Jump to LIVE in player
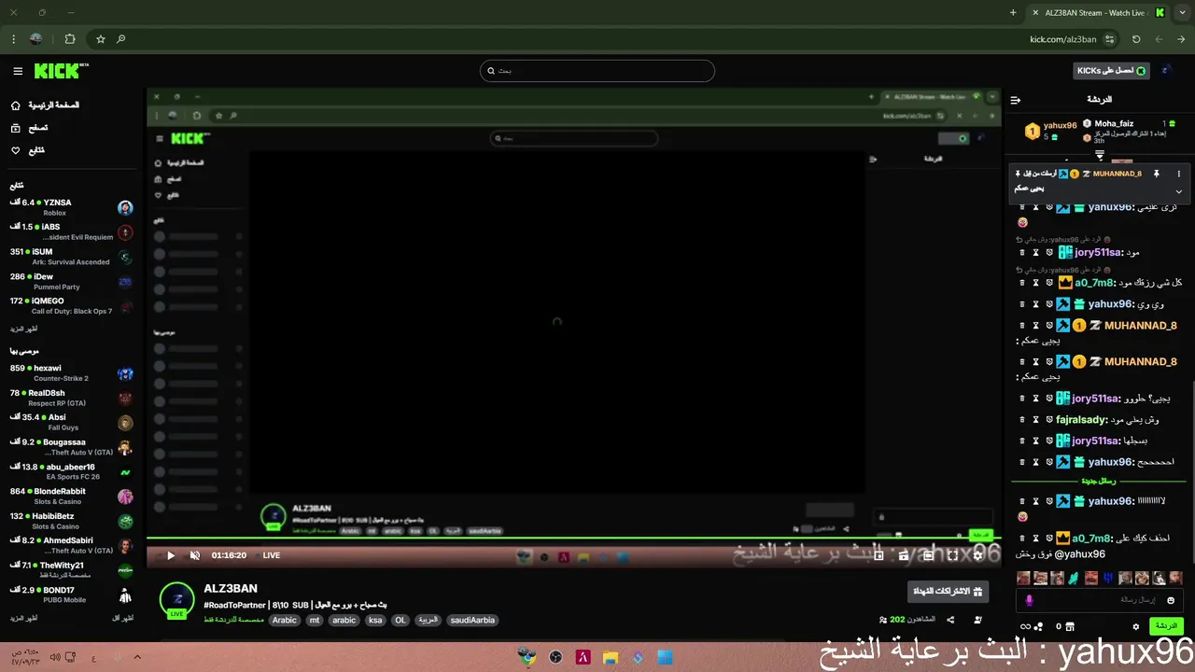The width and height of the screenshot is (1195, 672). (x=271, y=555)
